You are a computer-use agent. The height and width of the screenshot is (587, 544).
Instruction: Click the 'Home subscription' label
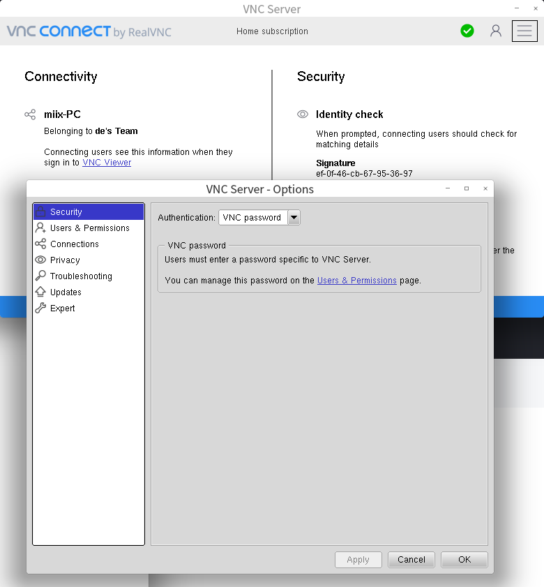point(272,31)
